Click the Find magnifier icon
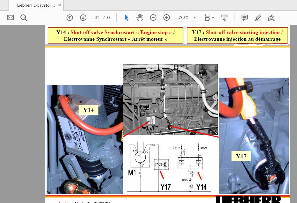Image resolution: width=297 pixels, height=203 pixels. (x=23, y=18)
